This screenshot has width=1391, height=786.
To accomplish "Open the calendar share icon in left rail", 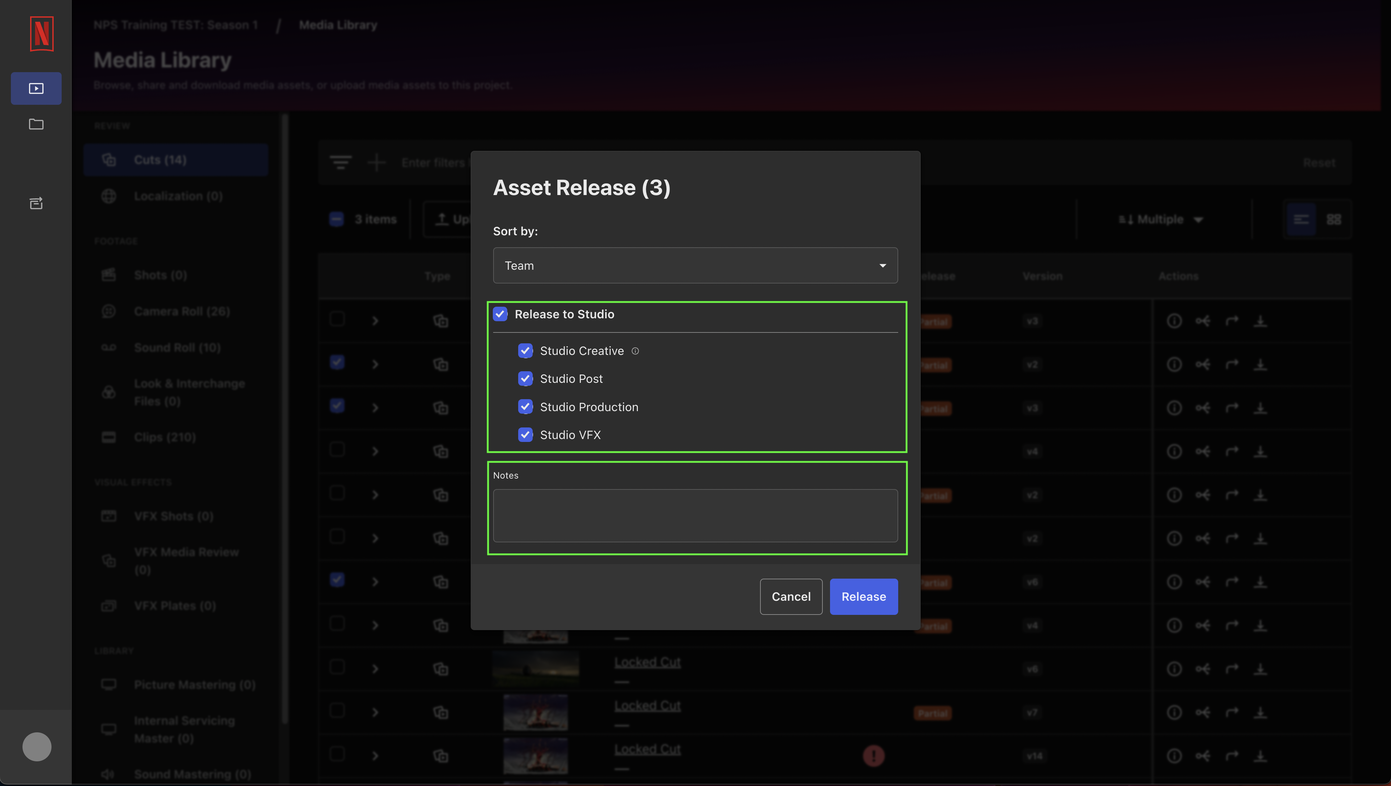I will pyautogui.click(x=36, y=203).
